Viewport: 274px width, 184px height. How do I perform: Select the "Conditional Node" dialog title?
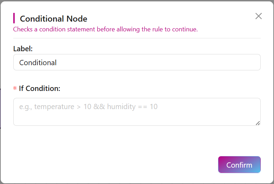click(x=53, y=19)
